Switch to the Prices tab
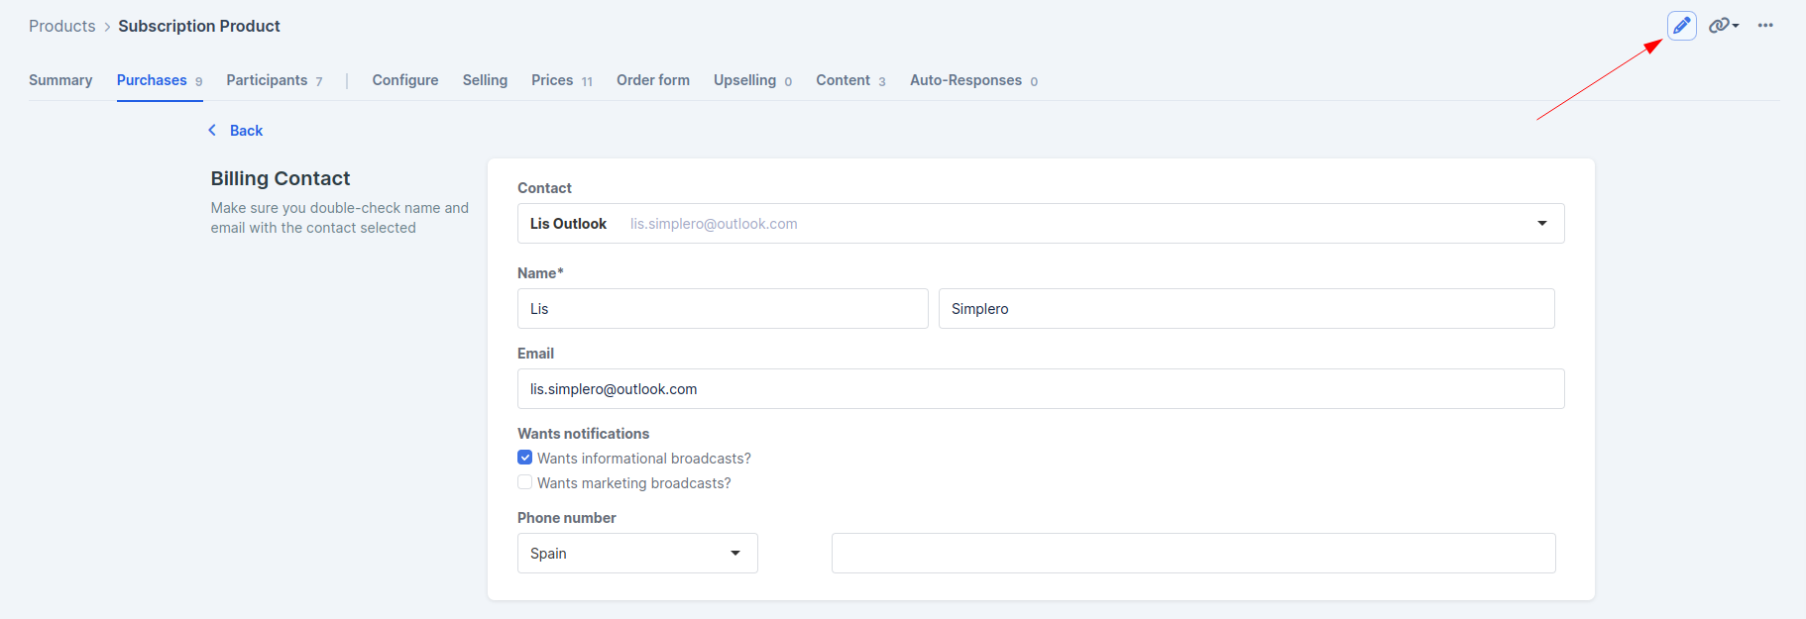The height and width of the screenshot is (619, 1806). tap(562, 80)
